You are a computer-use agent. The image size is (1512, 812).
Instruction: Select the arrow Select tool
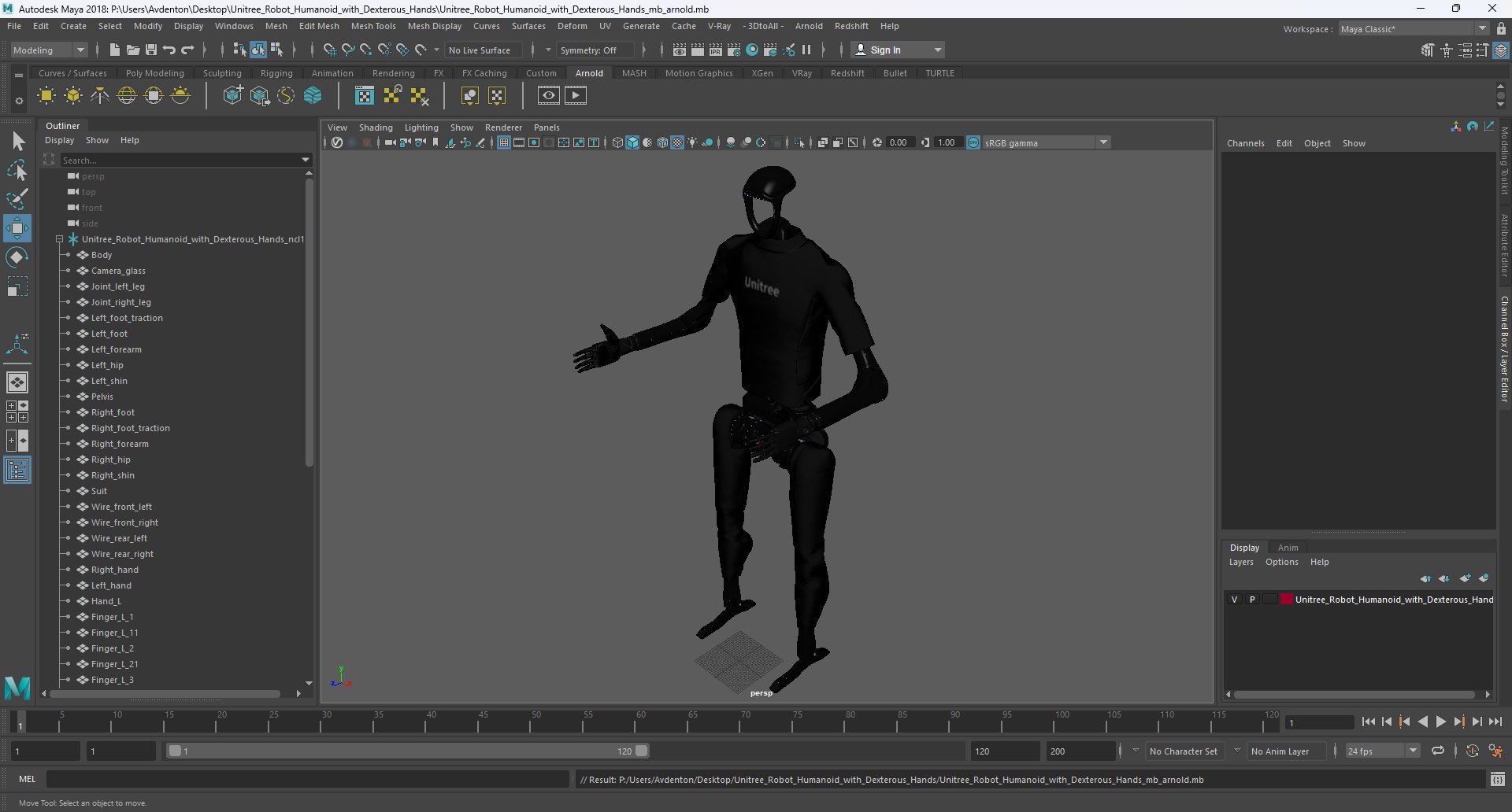pyautogui.click(x=17, y=142)
